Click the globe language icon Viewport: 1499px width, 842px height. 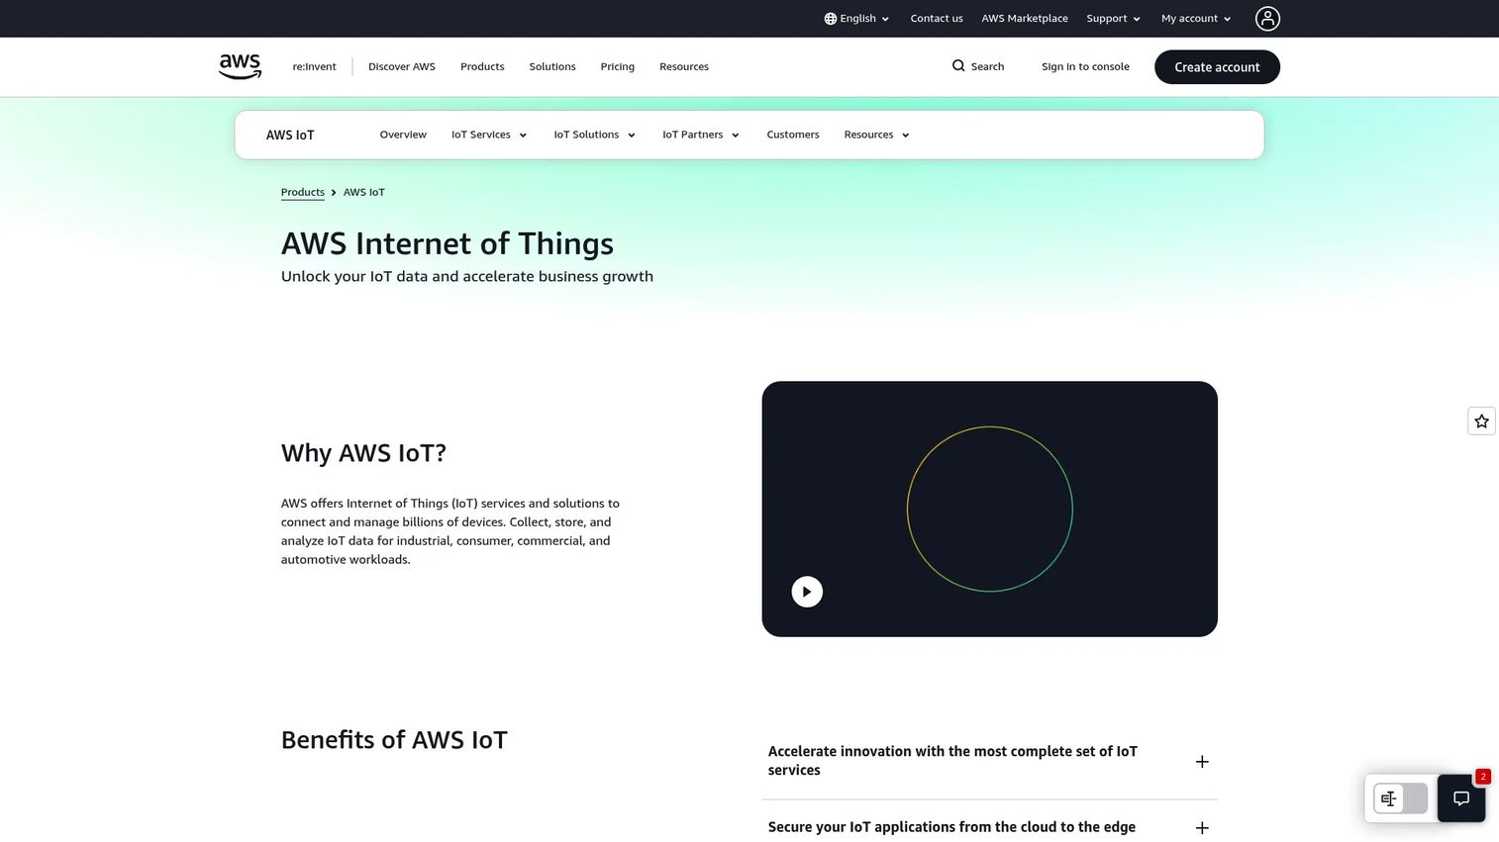pyautogui.click(x=831, y=19)
